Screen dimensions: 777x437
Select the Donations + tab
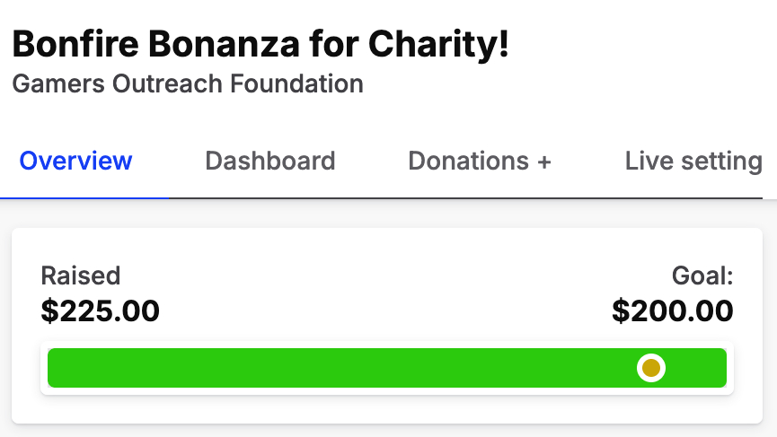pyautogui.click(x=479, y=162)
